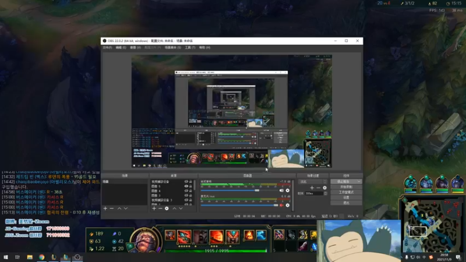Open View menu (查看) in OBS

tap(135, 48)
